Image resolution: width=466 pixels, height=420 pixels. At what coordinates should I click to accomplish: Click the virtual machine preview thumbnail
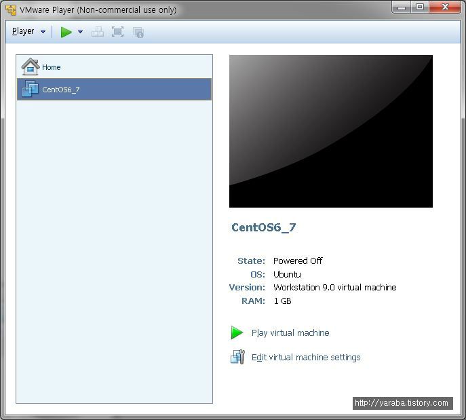point(331,131)
